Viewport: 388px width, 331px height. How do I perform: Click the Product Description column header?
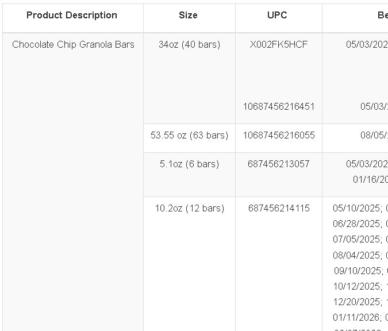[x=72, y=16]
